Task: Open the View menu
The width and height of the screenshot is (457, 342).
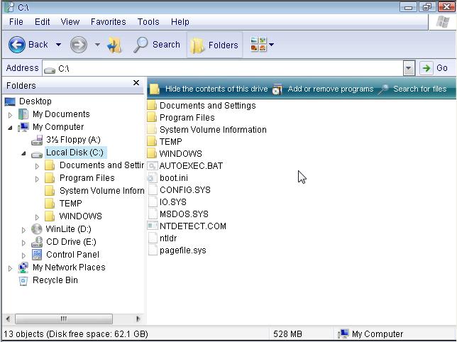Action: click(x=70, y=22)
